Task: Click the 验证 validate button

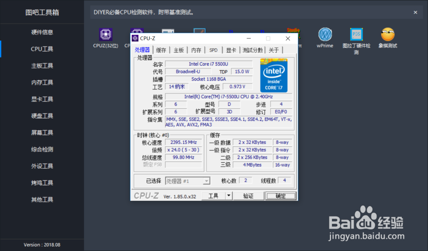Action: [x=248, y=196]
